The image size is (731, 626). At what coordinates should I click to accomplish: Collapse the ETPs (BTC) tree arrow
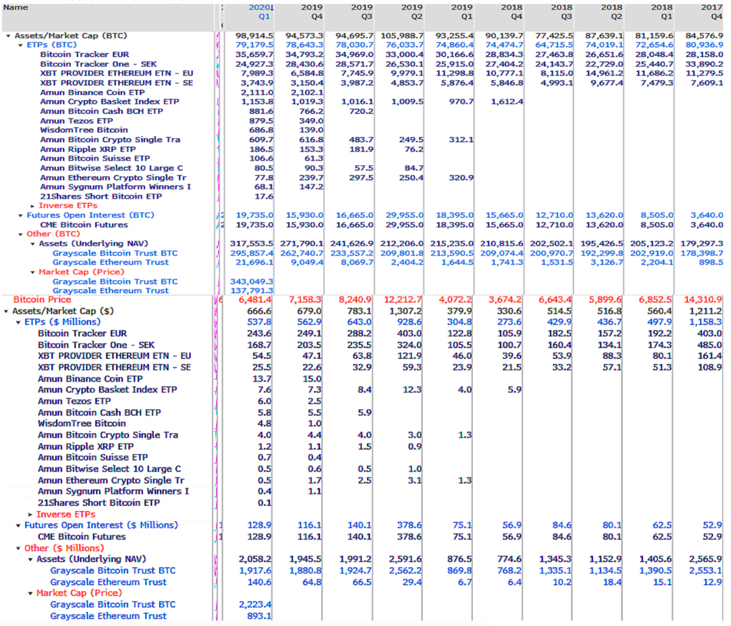tap(21, 45)
